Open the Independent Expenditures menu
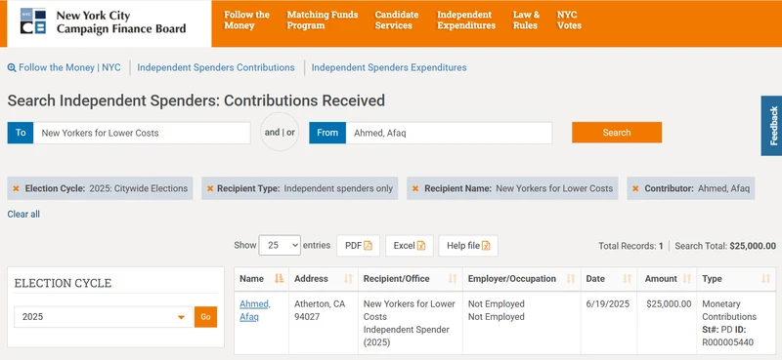782x360 pixels. pyautogui.click(x=466, y=20)
